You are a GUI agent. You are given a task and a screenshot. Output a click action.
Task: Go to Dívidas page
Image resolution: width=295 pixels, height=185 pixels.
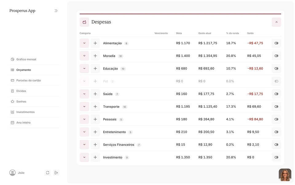click(34, 91)
